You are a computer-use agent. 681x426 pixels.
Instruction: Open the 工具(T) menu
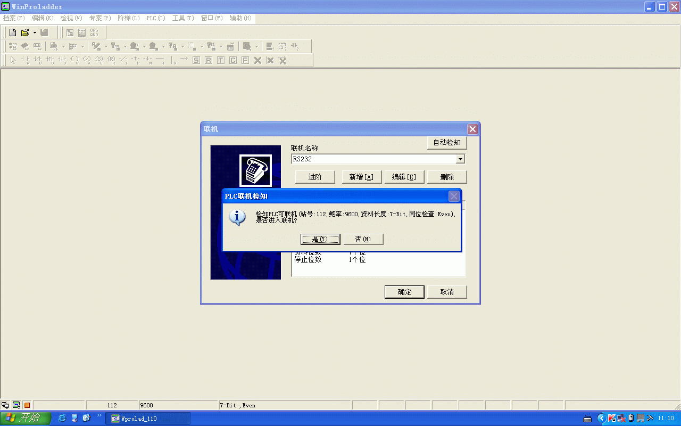(183, 18)
